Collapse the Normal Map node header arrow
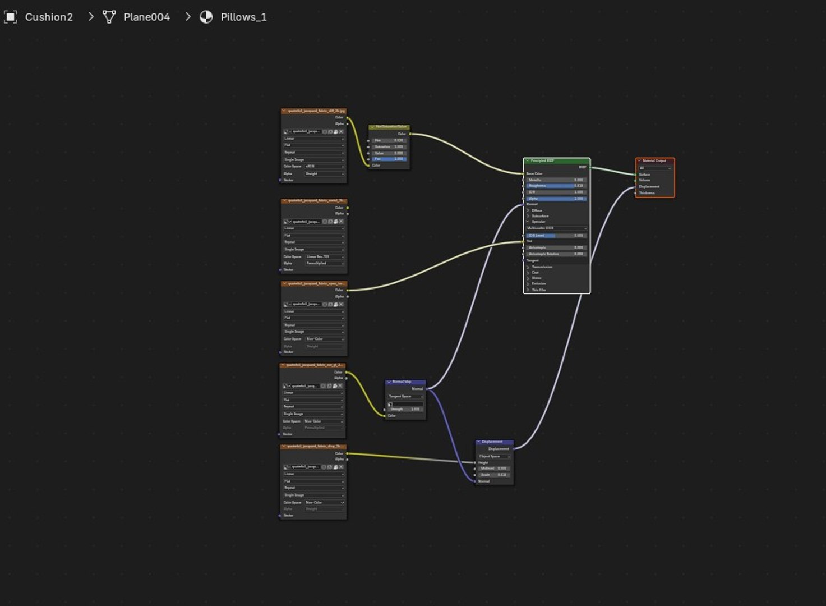The width and height of the screenshot is (826, 606). (x=389, y=382)
